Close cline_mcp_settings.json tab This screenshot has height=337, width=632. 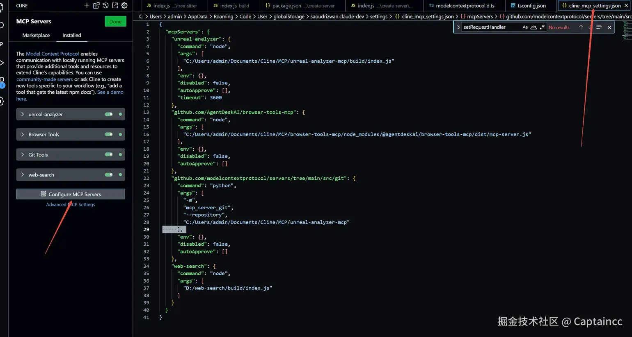click(x=626, y=6)
